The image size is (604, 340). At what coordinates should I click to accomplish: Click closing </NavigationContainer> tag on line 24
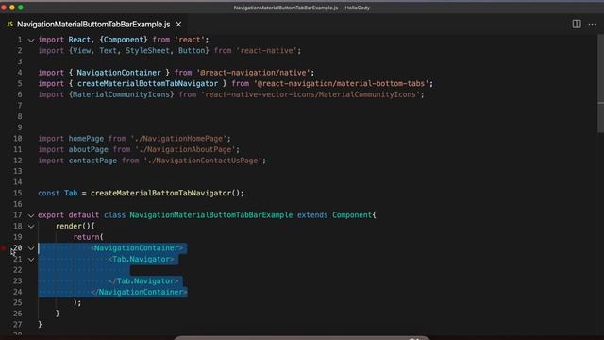coord(139,292)
